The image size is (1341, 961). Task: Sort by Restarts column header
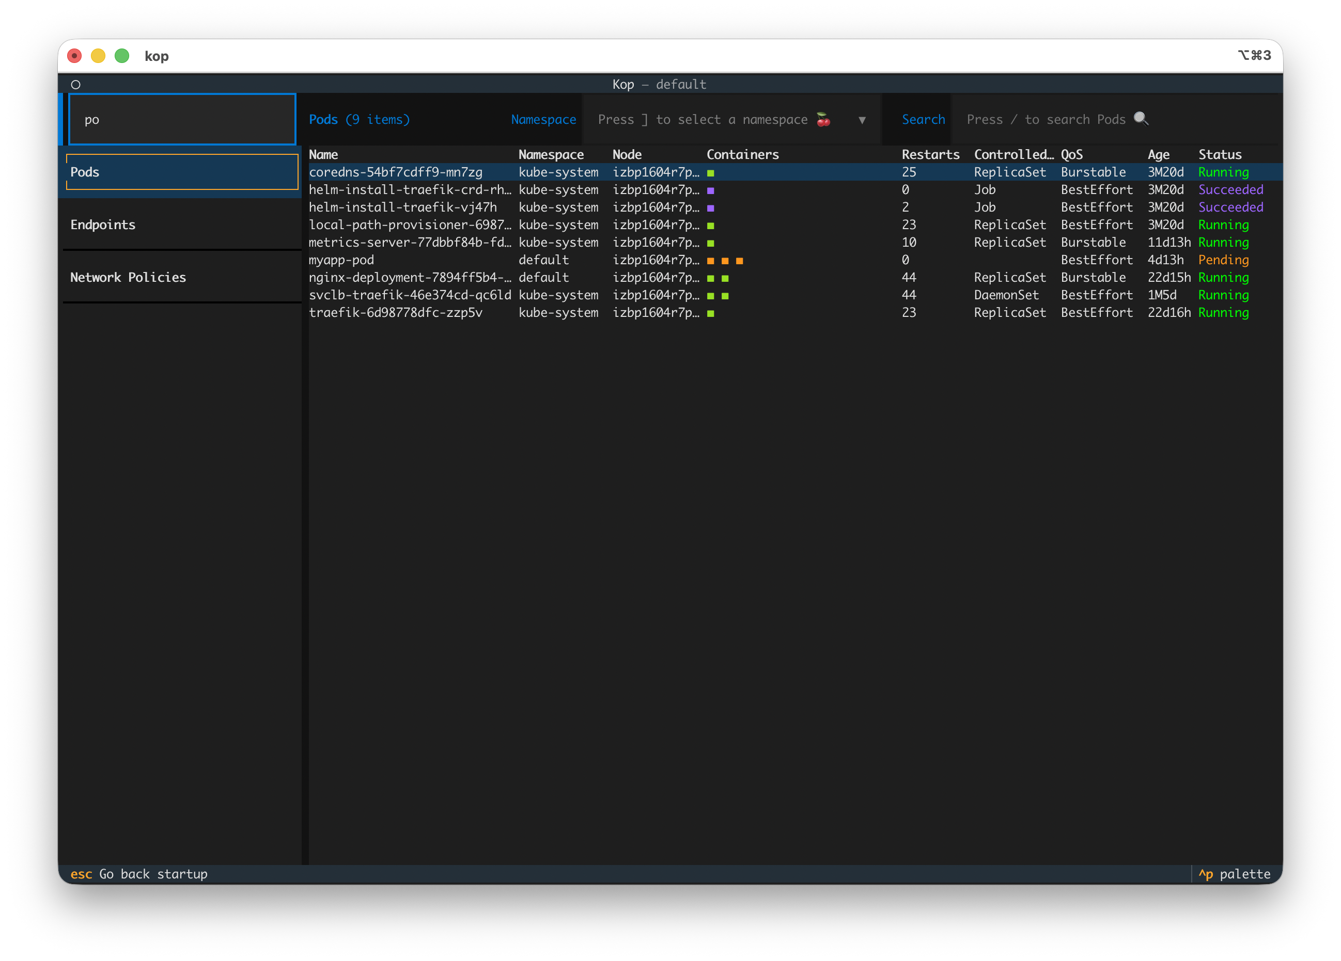coord(931,155)
